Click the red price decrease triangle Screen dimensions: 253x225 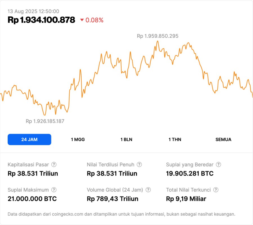[x=82, y=20]
